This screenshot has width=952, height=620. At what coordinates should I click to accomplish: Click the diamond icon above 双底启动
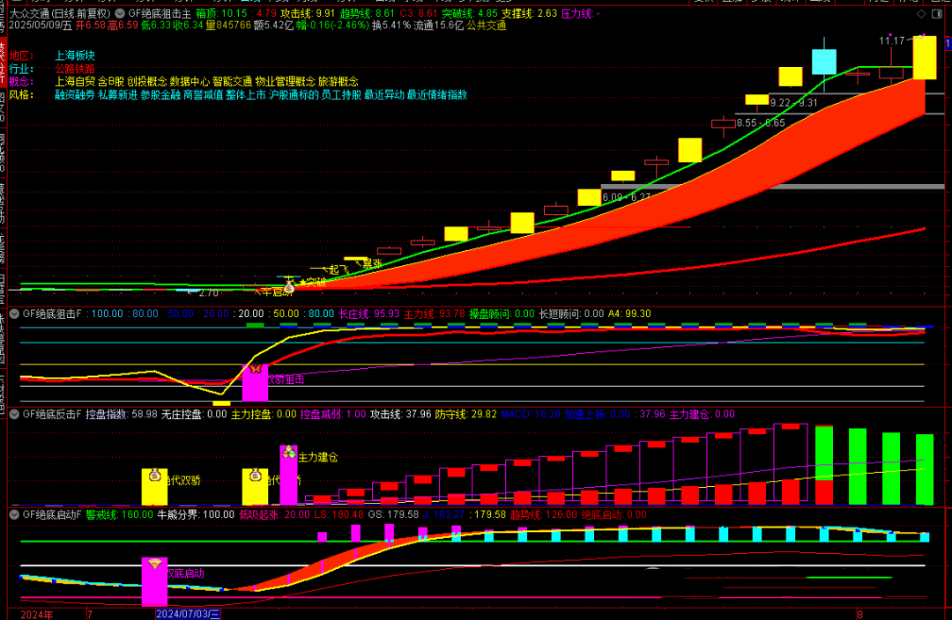pyautogui.click(x=155, y=565)
